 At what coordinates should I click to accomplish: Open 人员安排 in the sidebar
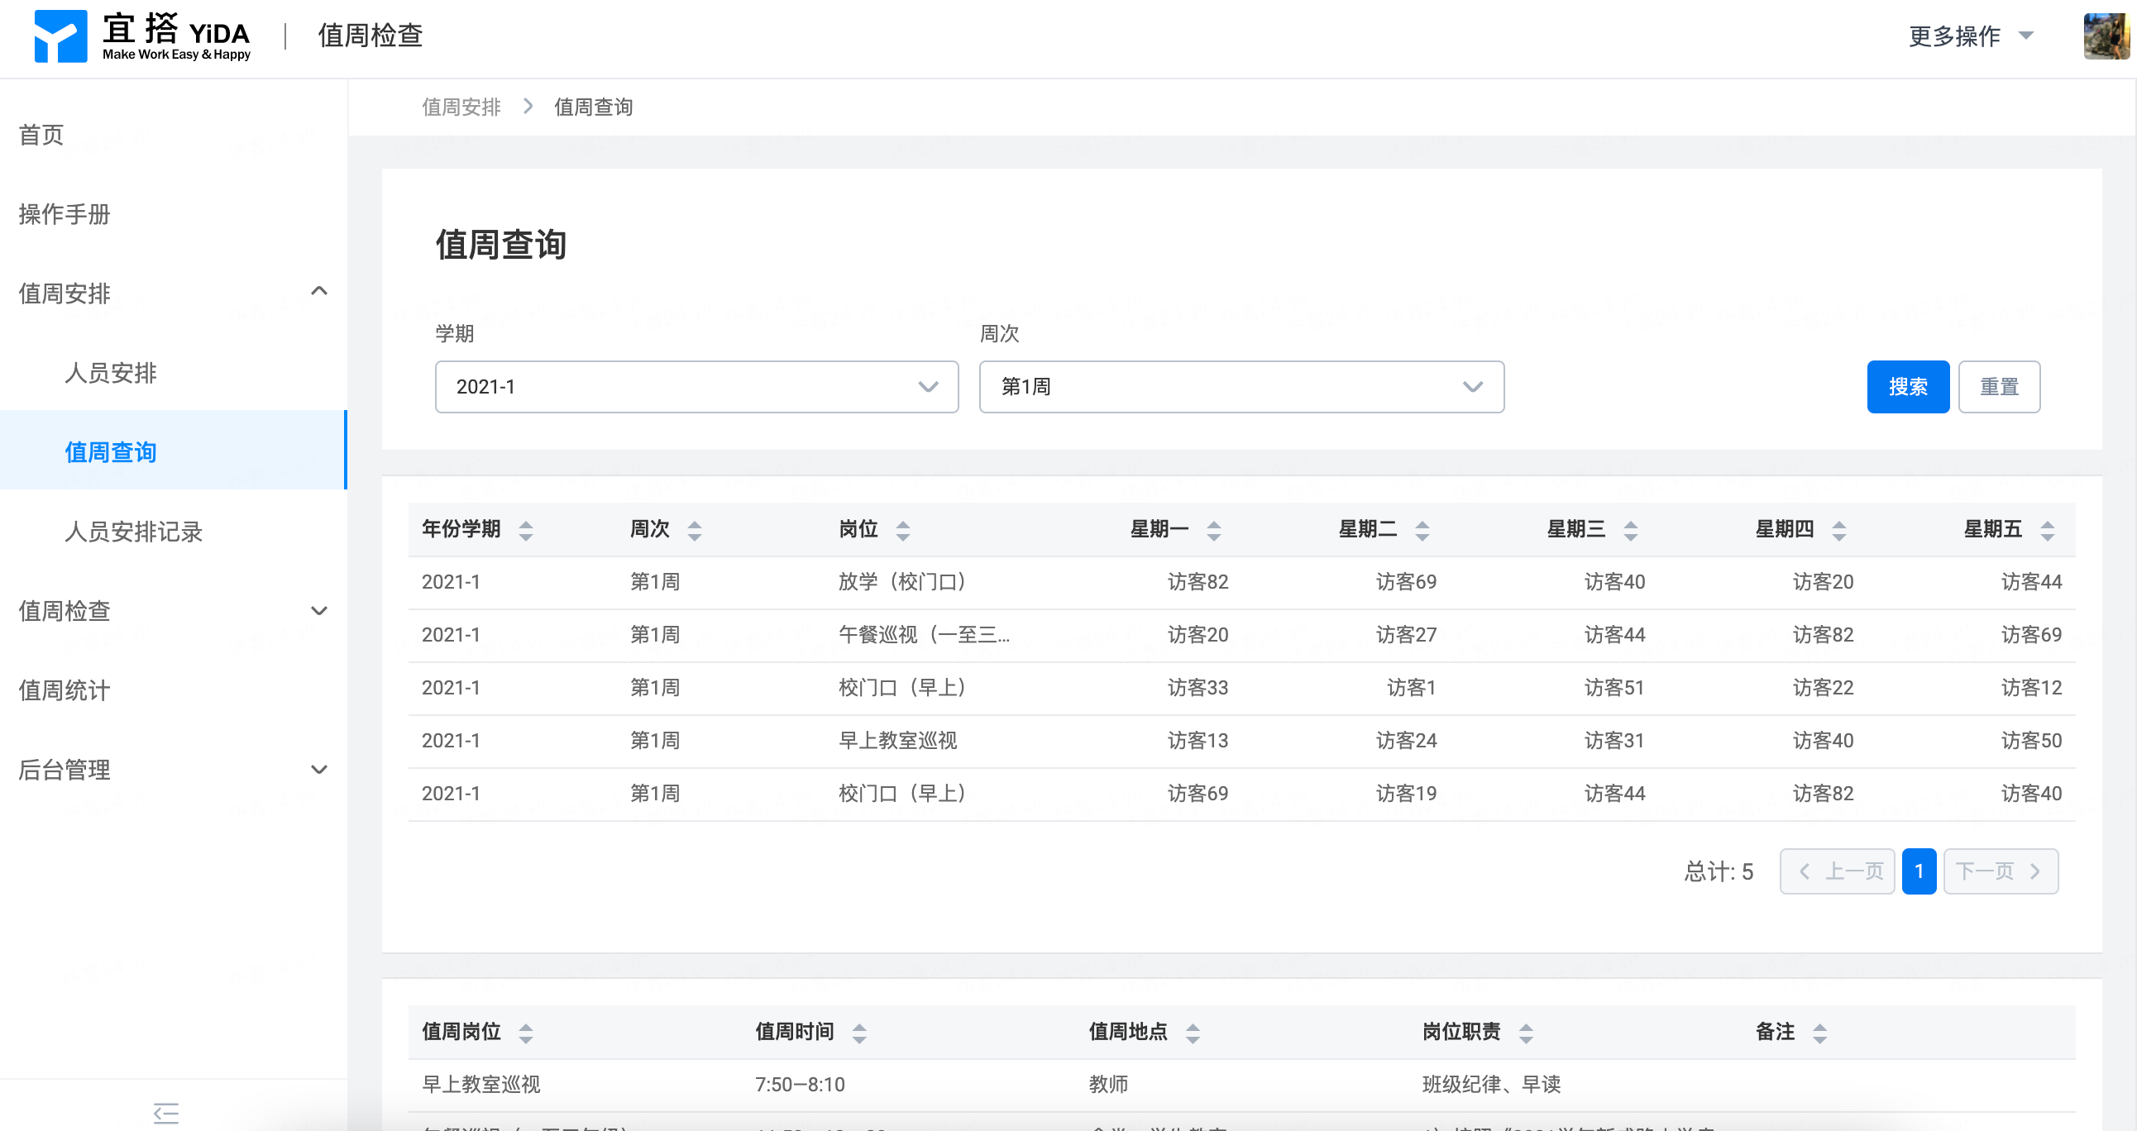[110, 373]
